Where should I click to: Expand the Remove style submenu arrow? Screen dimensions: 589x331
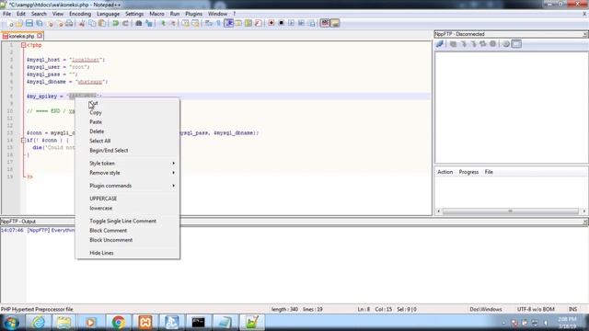[174, 173]
